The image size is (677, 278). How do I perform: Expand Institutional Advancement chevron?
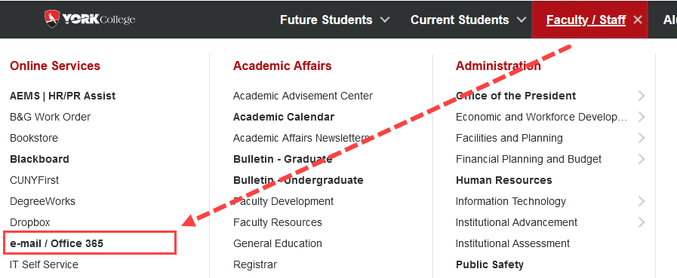(642, 222)
